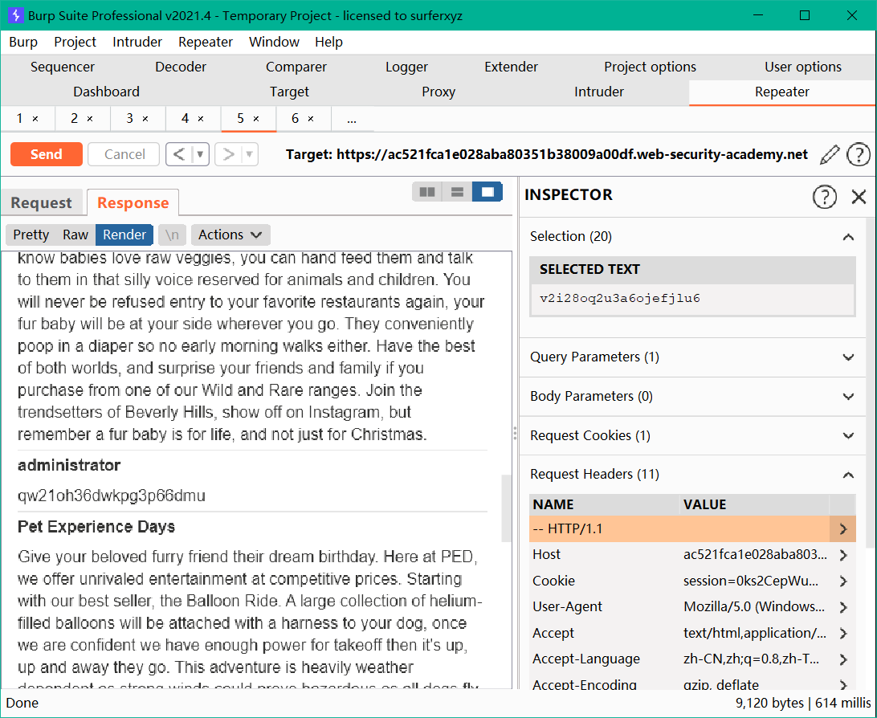The width and height of the screenshot is (877, 718).
Task: Go forward to next request in history
Action: tap(228, 154)
